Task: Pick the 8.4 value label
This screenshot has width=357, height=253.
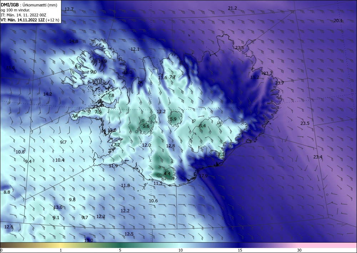Action: [x=78, y=67]
